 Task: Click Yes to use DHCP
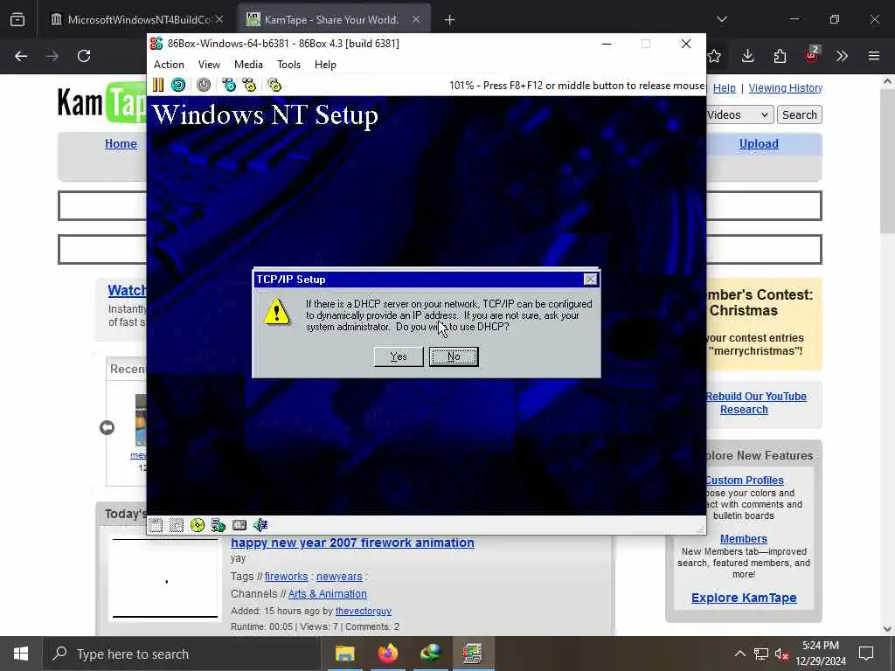[399, 356]
